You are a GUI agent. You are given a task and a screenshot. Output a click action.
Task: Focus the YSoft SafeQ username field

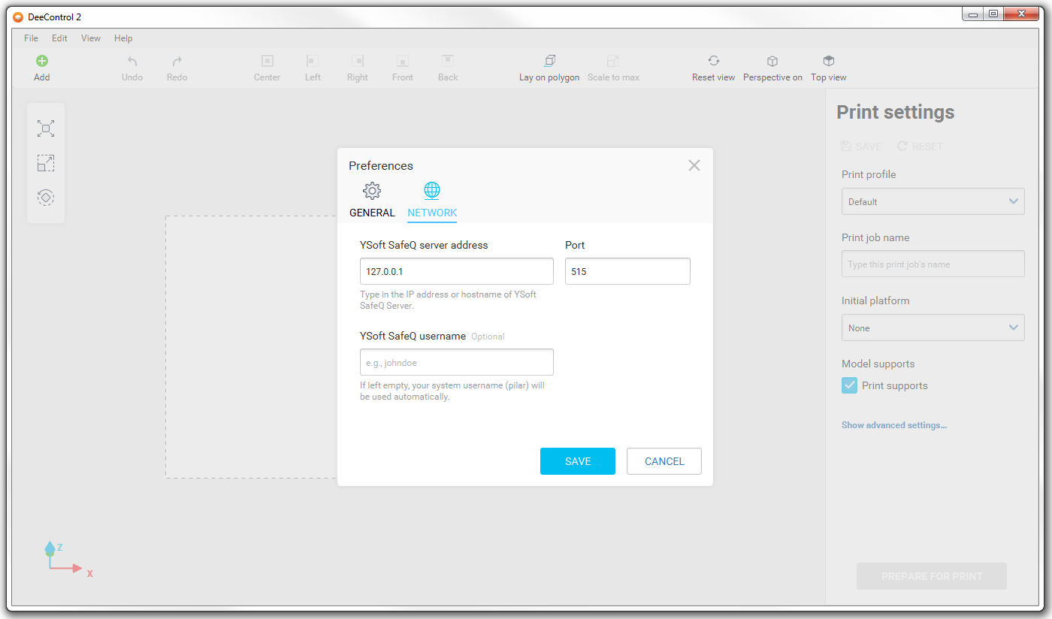[457, 362]
